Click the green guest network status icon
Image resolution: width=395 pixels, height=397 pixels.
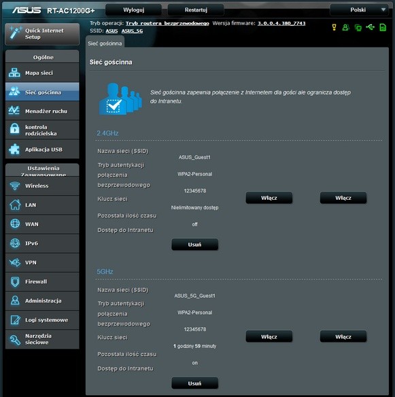coord(345,27)
